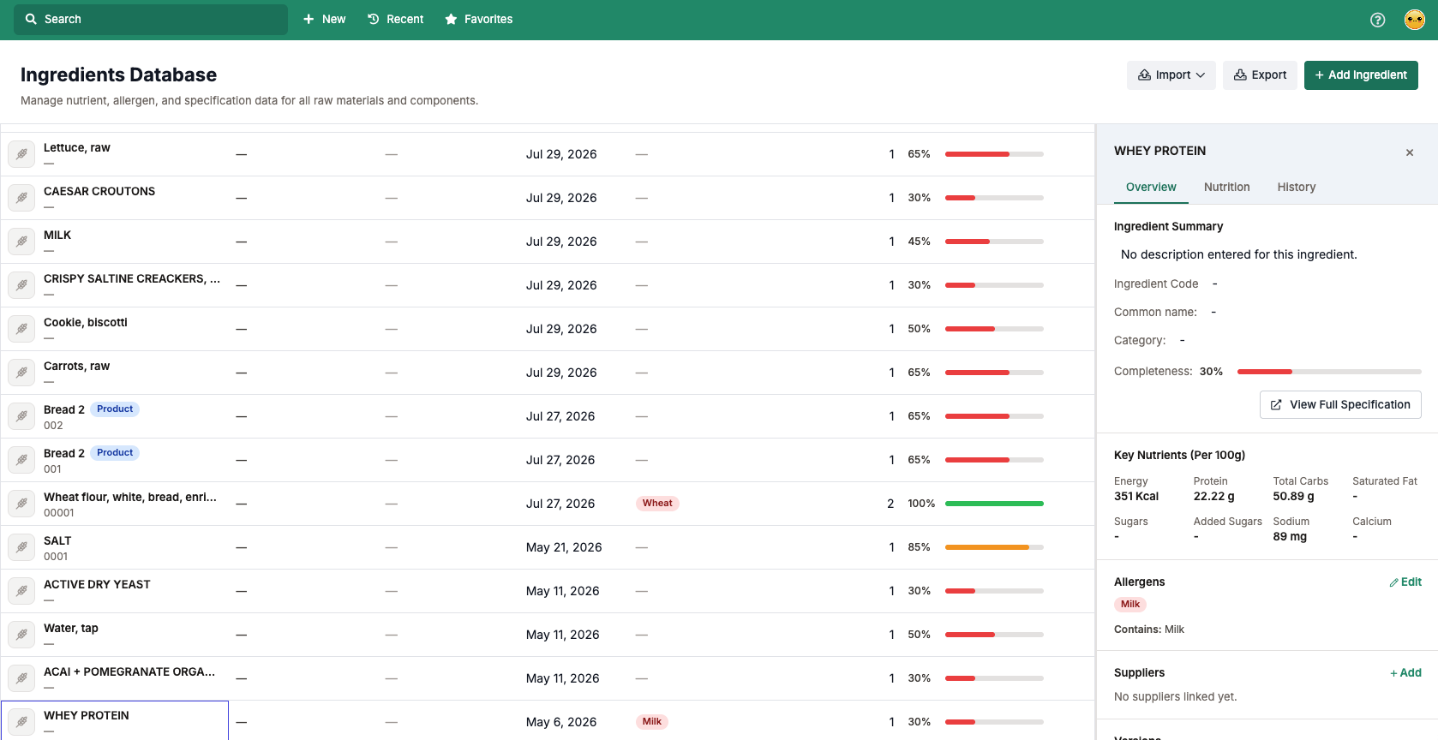Select 'WHEY PROTEIN' row name in the list

coord(87,715)
